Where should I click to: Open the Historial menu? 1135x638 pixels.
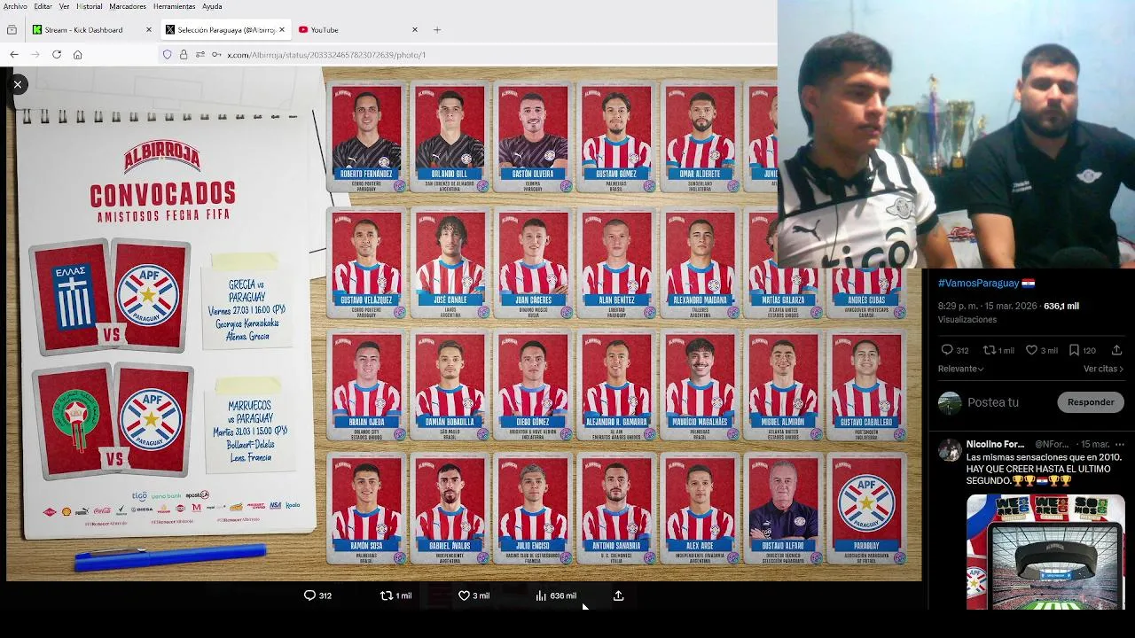click(89, 6)
